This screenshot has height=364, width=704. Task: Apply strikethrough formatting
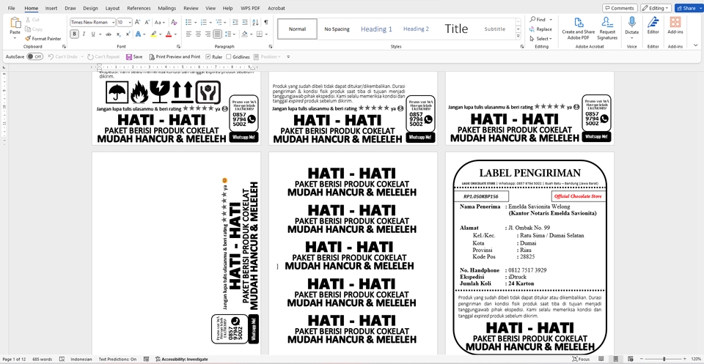pyautogui.click(x=109, y=34)
